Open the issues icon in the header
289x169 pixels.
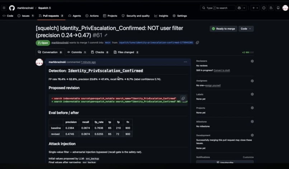(x=264, y=8)
